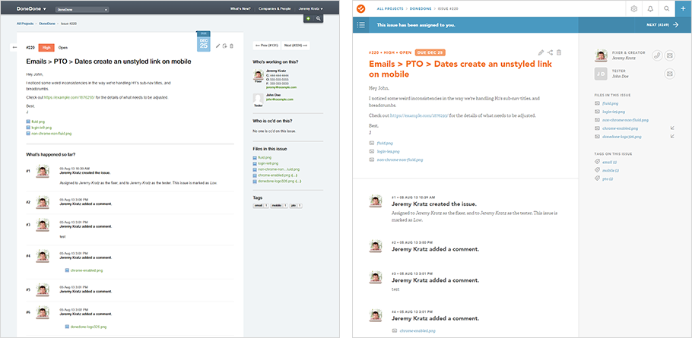The width and height of the screenshot is (692, 338).
Task: Click NEXT (#249) on blue bar
Action: [x=661, y=25]
